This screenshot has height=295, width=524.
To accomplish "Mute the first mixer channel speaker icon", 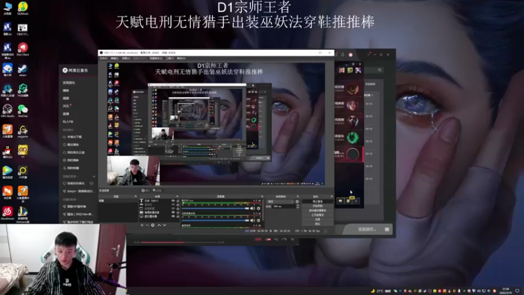I will click(252, 208).
